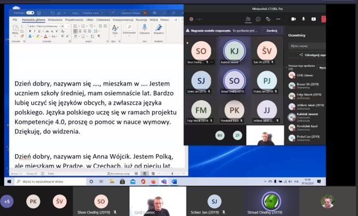Image resolution: width=358 pixels, height=216 pixels.
Task: Switch to the Wstawianie ribbon tab
Action: click(x=55, y=20)
